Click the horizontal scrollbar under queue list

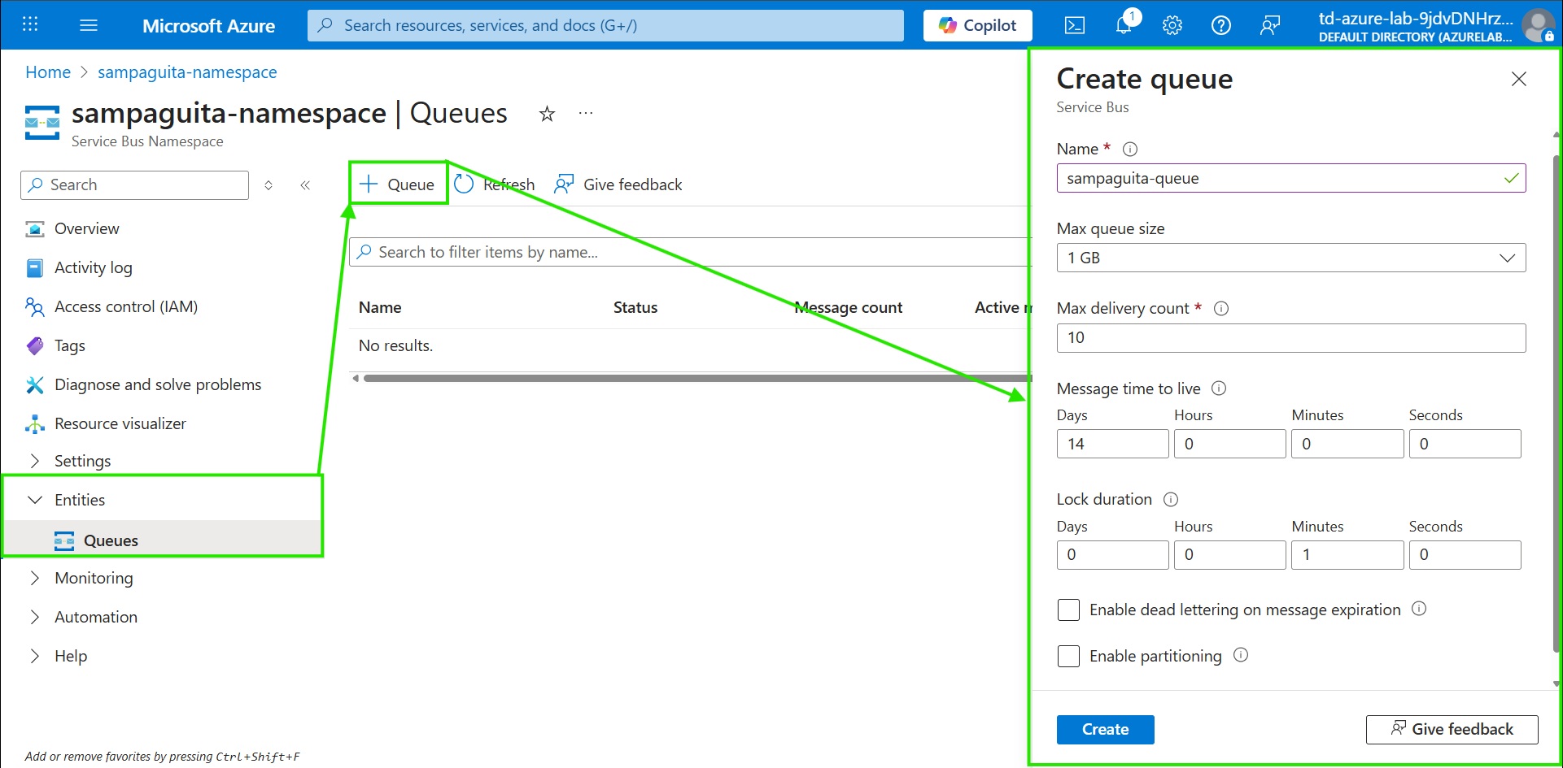(x=692, y=378)
